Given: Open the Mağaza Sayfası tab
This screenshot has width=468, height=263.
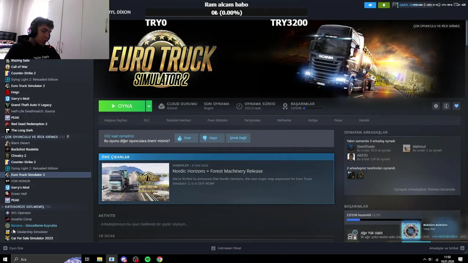Looking at the screenshot, I should pyautogui.click(x=116, y=120).
